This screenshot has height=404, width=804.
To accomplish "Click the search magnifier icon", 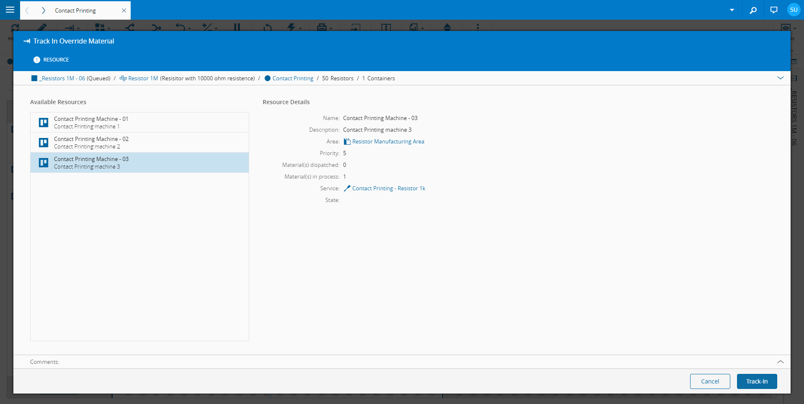I will point(753,10).
